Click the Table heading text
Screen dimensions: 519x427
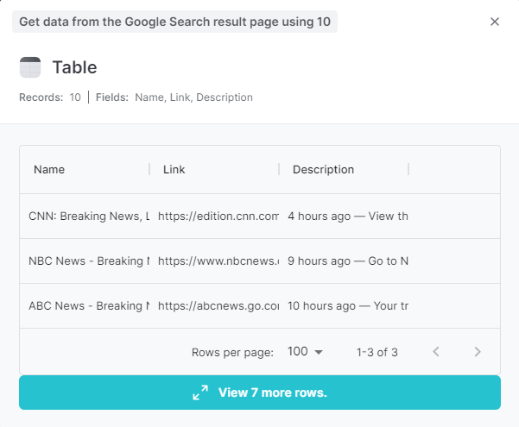coord(75,67)
